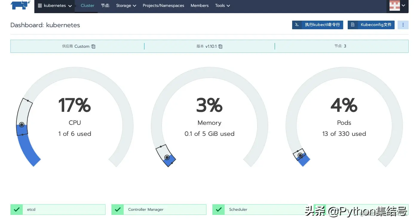Open the Storage dropdown menu
Viewport: 414px width, 223px height.
(x=126, y=5)
